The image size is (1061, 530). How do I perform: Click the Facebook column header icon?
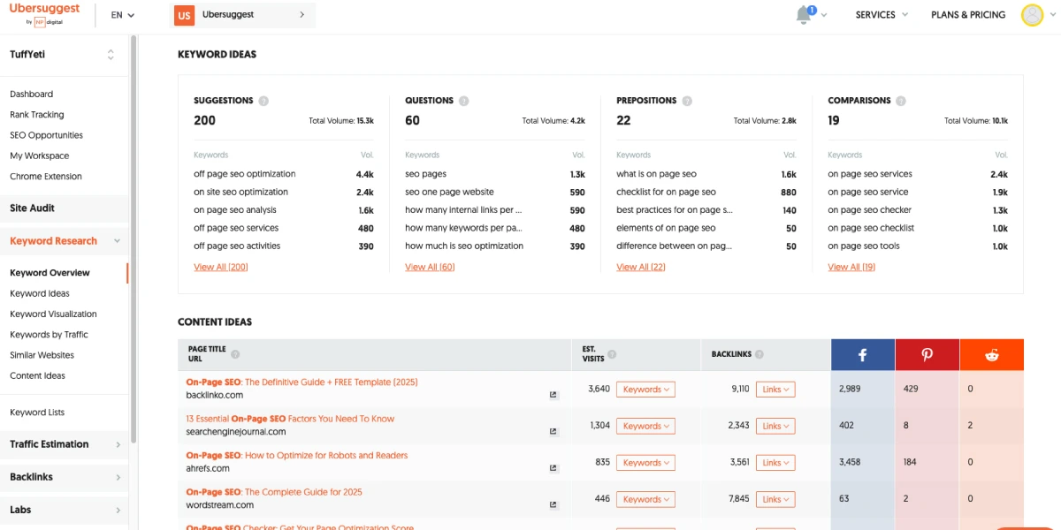click(863, 355)
